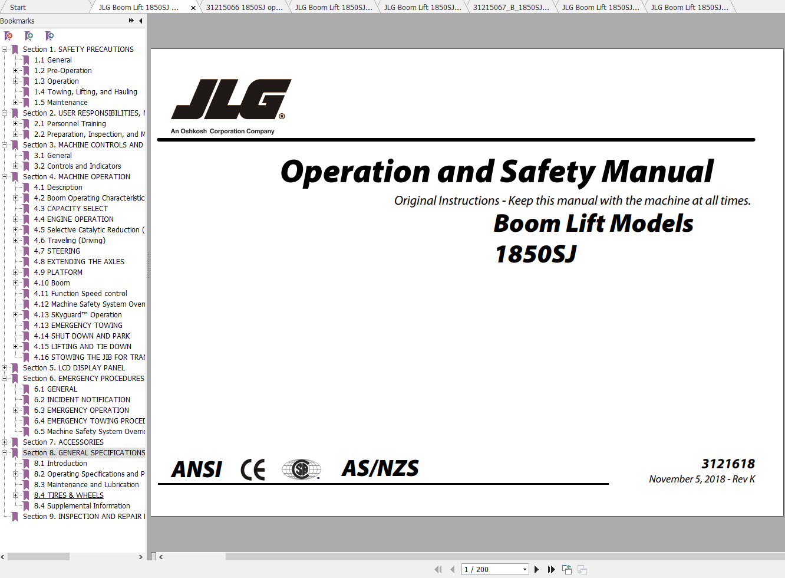Click the Bookmarks panel title

coord(18,21)
